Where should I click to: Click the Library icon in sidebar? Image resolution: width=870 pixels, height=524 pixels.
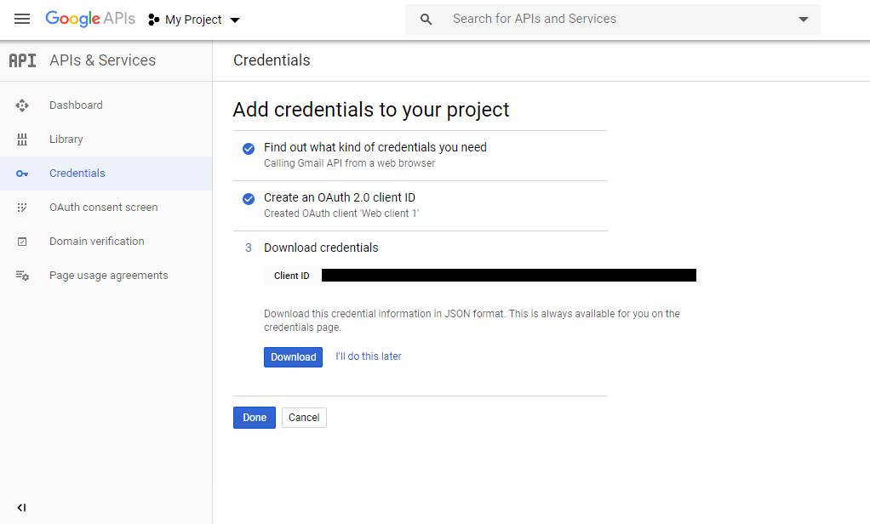pos(22,140)
